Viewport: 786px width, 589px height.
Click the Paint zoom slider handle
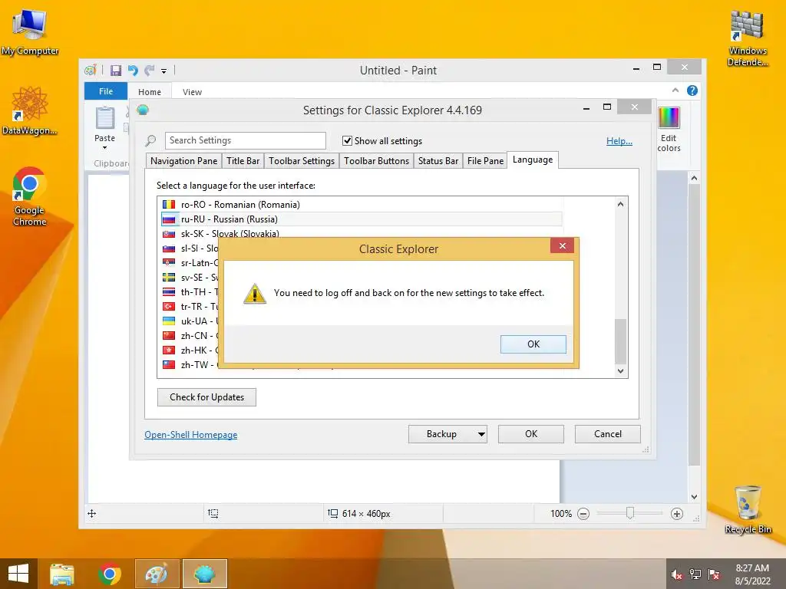point(630,513)
